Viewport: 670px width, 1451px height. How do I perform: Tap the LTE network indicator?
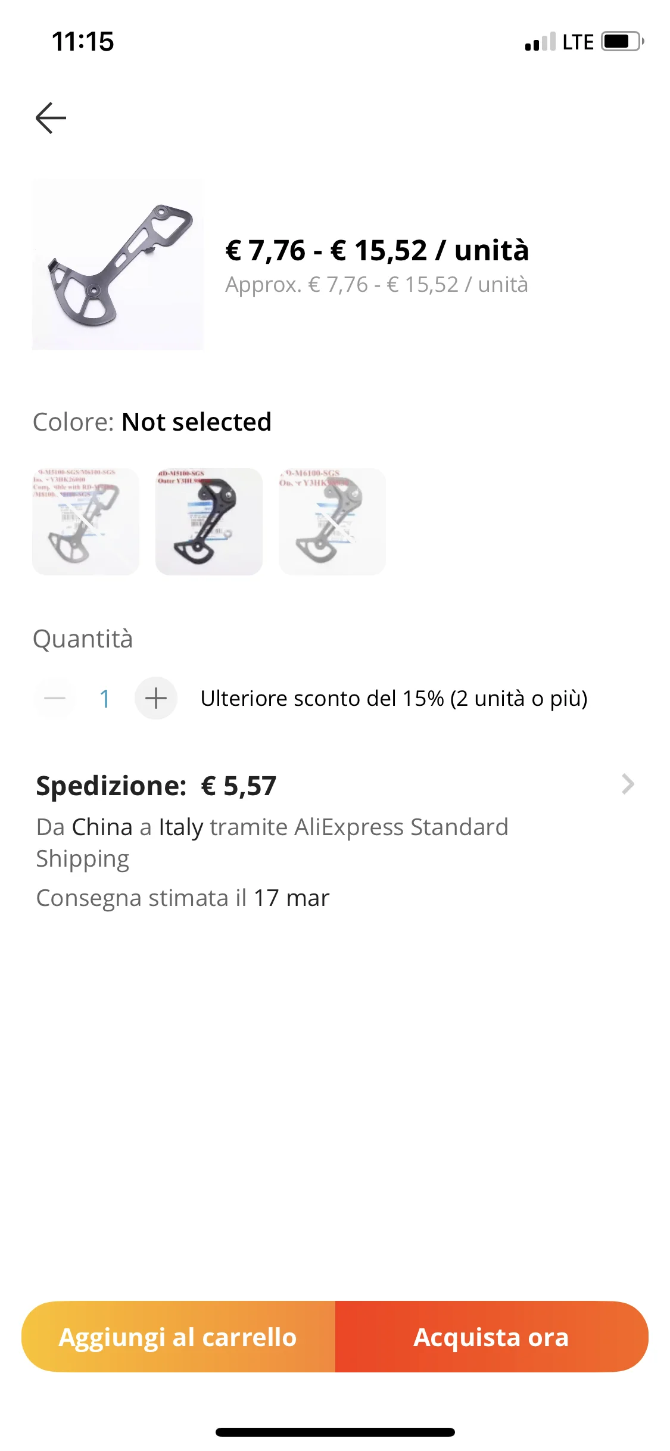point(578,42)
